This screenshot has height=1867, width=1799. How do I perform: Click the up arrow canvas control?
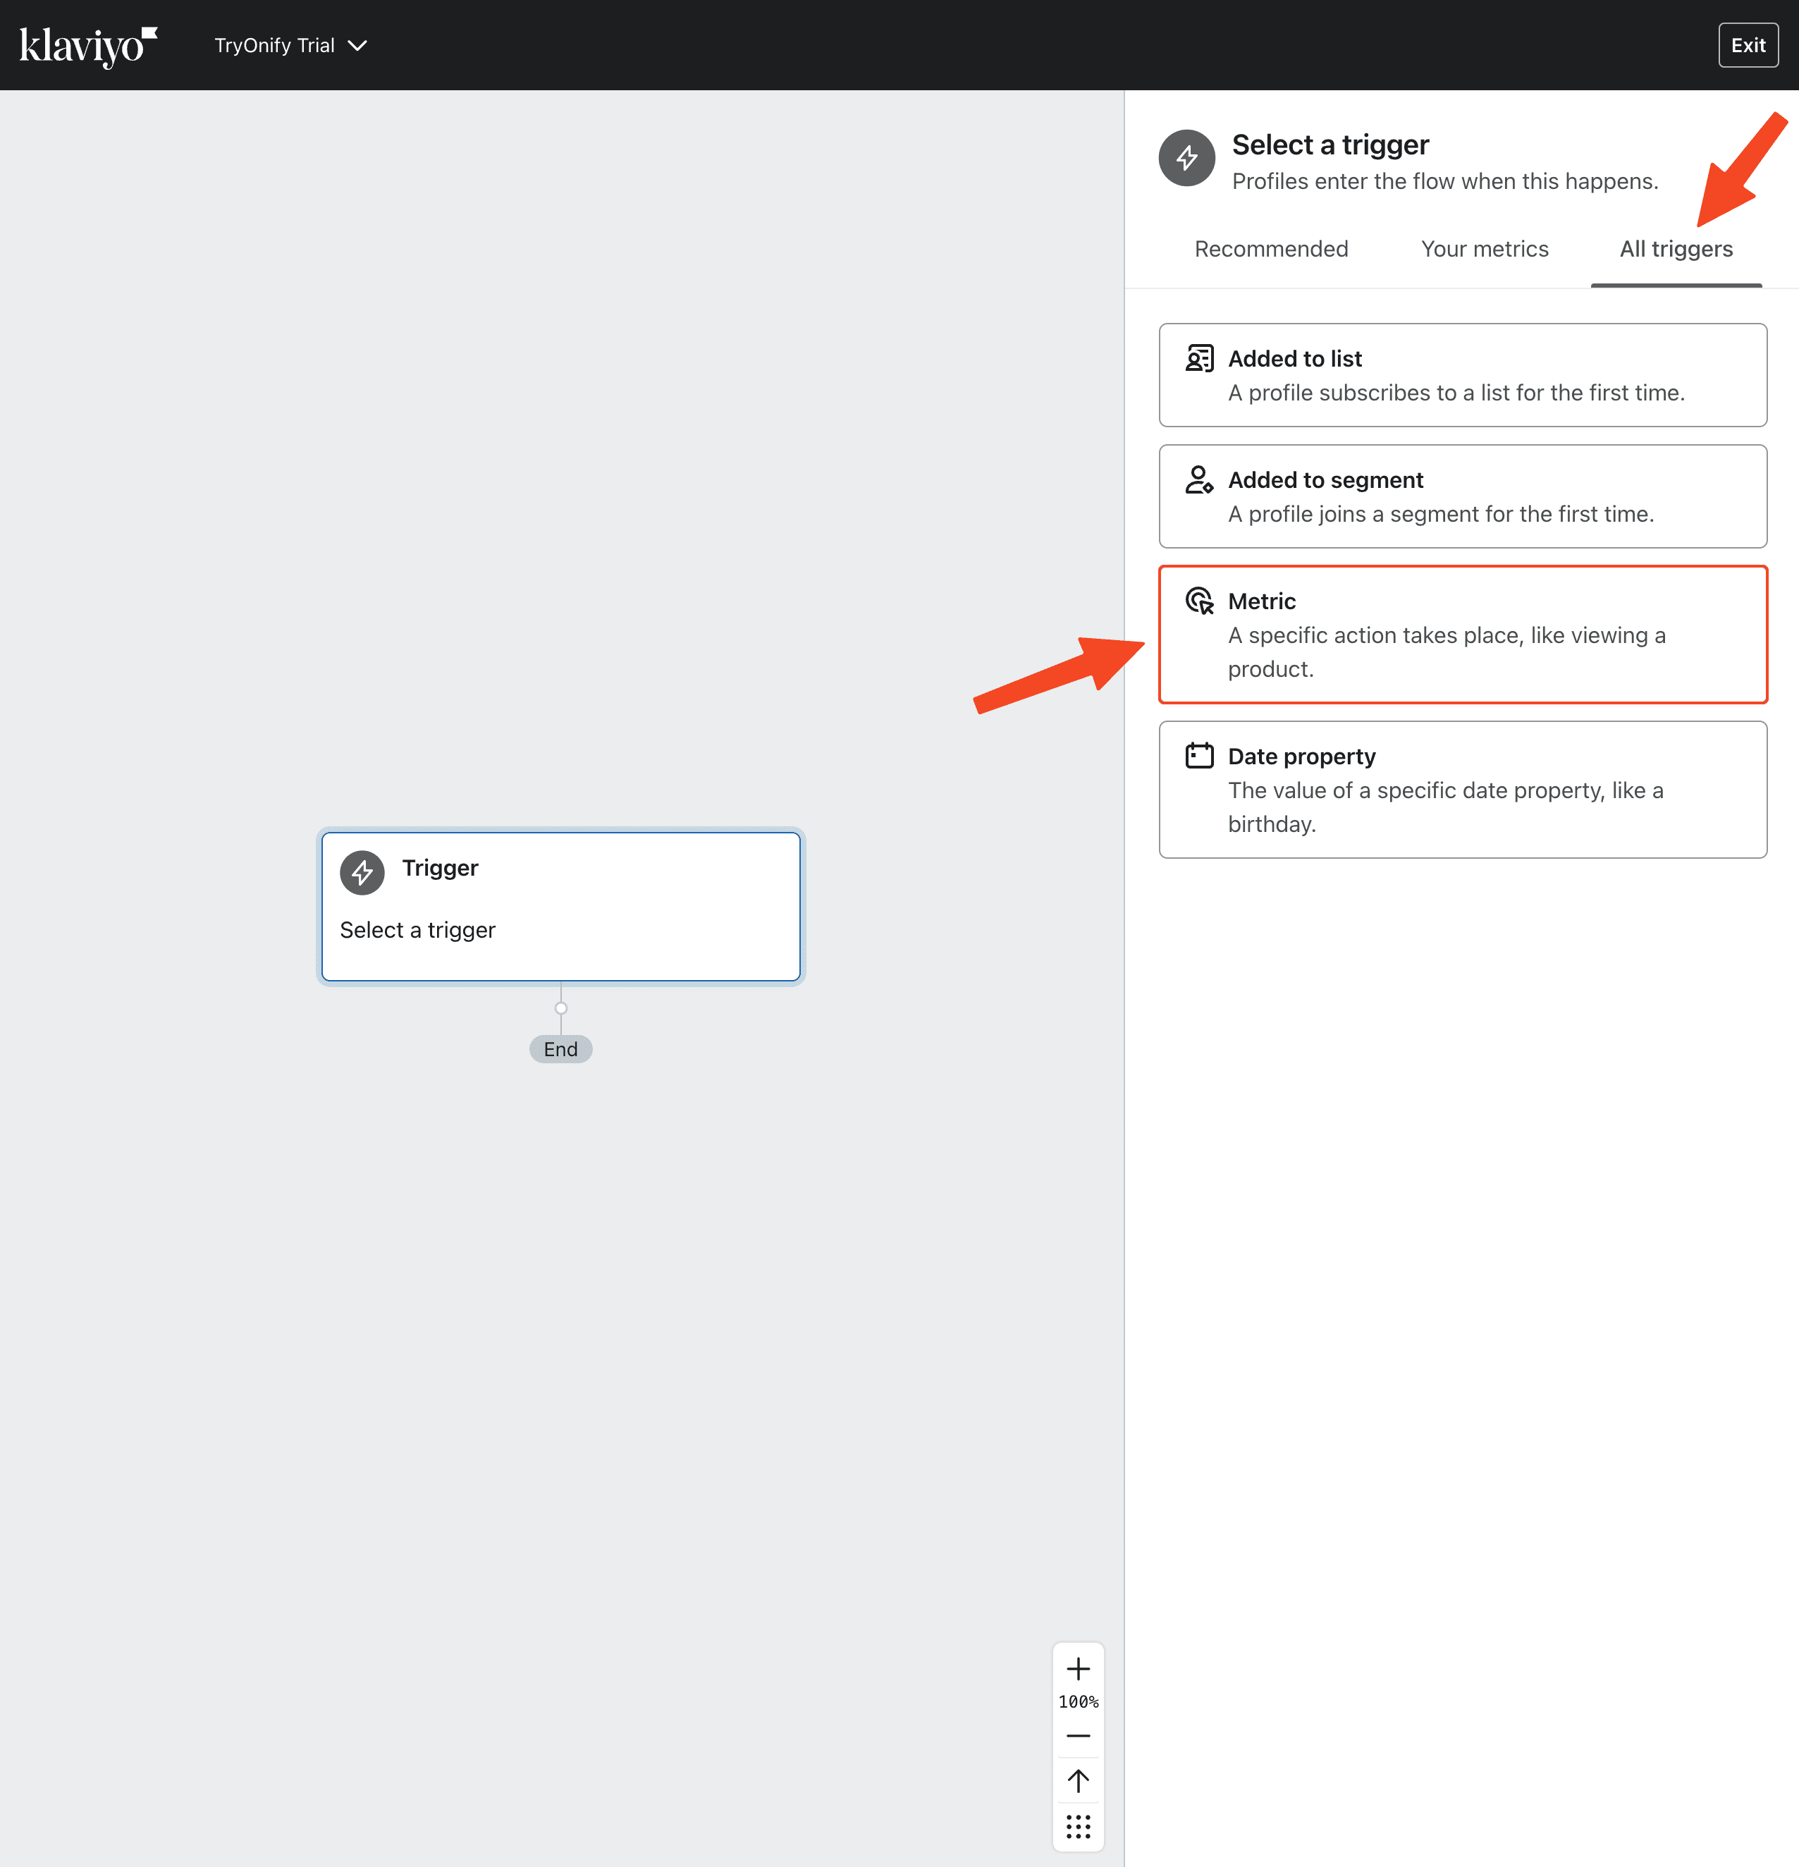[1078, 1780]
